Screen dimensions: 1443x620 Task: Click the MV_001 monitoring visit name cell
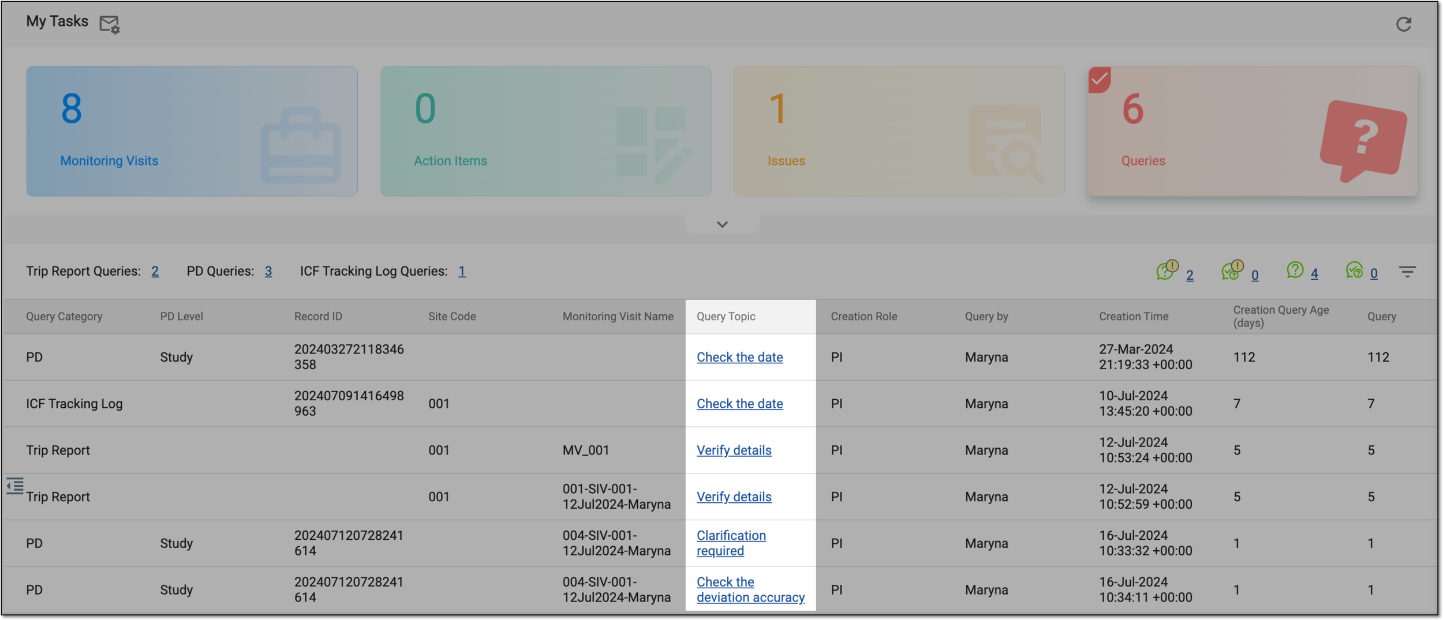point(585,450)
